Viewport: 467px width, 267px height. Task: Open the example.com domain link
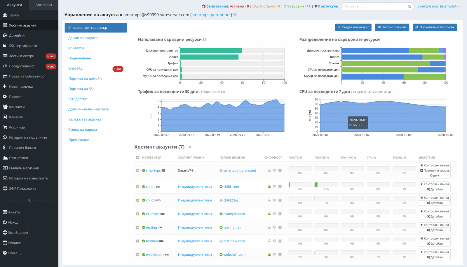pos(234,214)
